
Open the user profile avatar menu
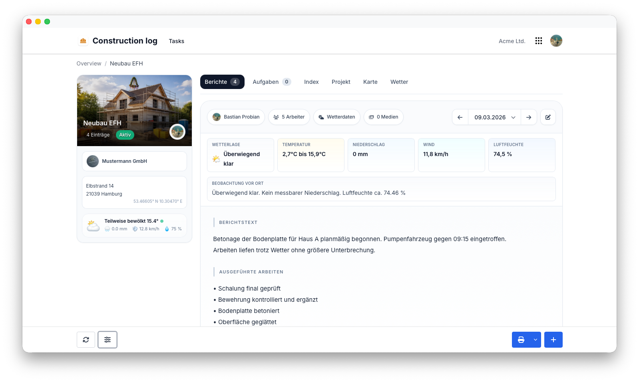click(556, 41)
